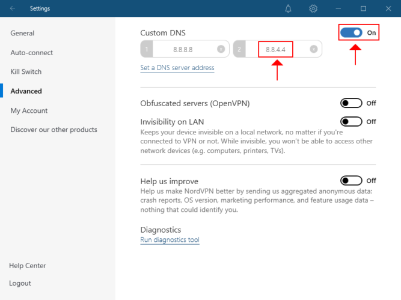Open Discover our other products
Image resolution: width=401 pixels, height=300 pixels.
pos(54,130)
